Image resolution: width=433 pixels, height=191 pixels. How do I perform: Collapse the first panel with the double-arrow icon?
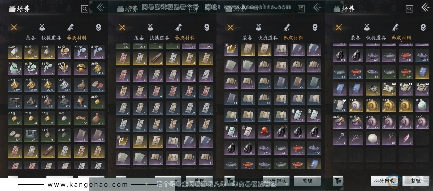(101, 8)
